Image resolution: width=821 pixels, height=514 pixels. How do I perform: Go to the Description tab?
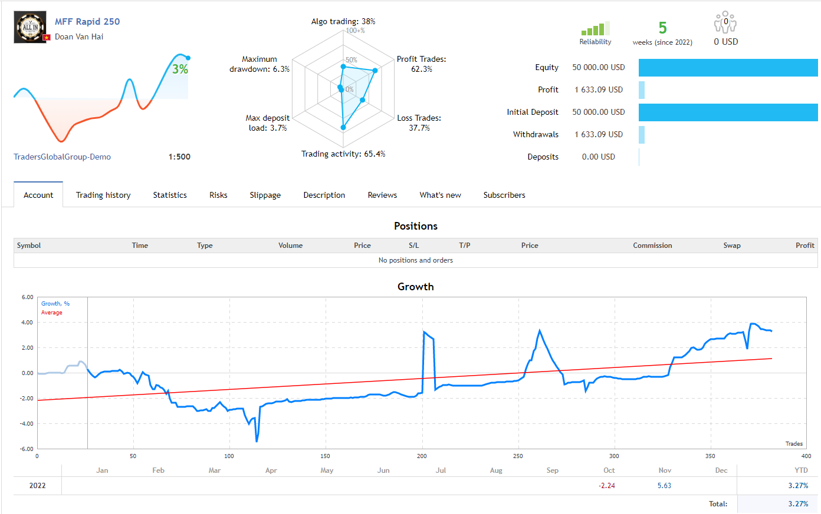[x=324, y=195]
